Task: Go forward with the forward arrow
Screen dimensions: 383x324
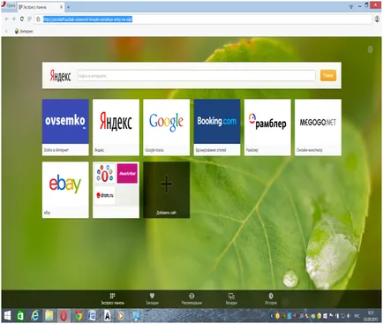Action: tap(14, 19)
